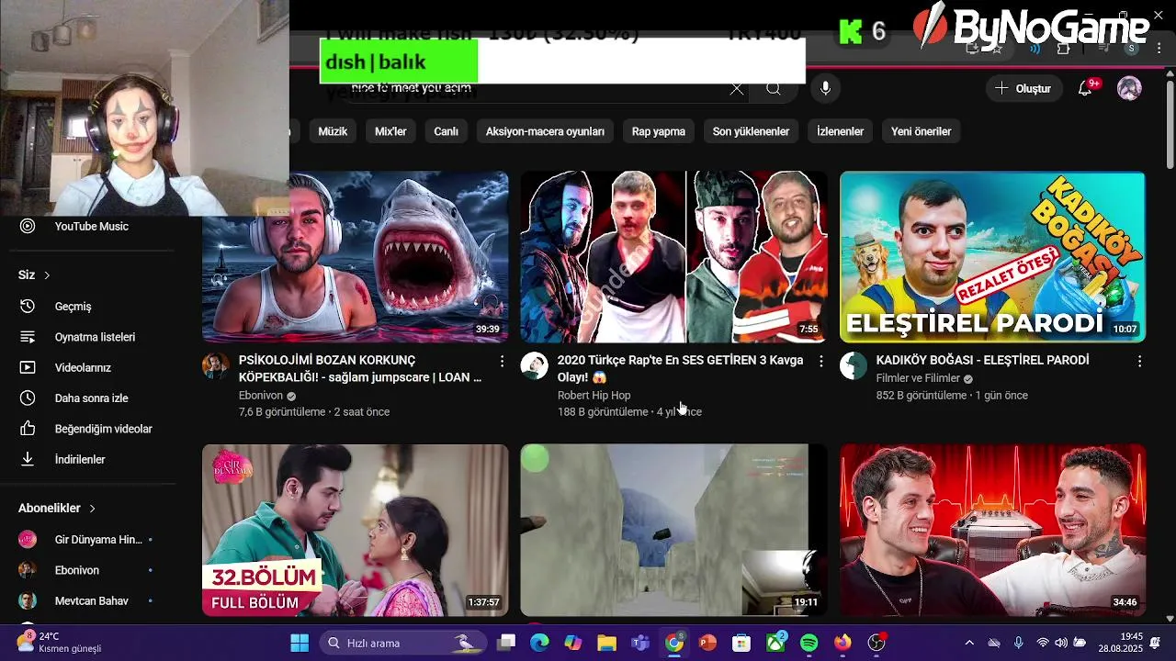Open the notifications bell
The image size is (1176, 661).
click(1085, 88)
